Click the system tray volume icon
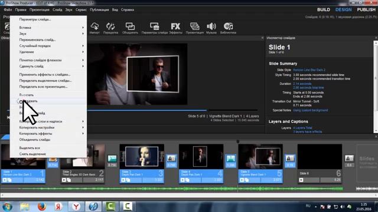 343,207
